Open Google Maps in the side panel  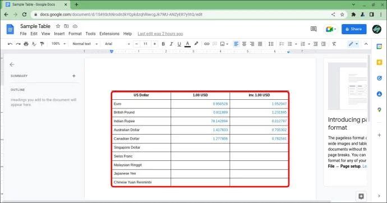coord(379,110)
